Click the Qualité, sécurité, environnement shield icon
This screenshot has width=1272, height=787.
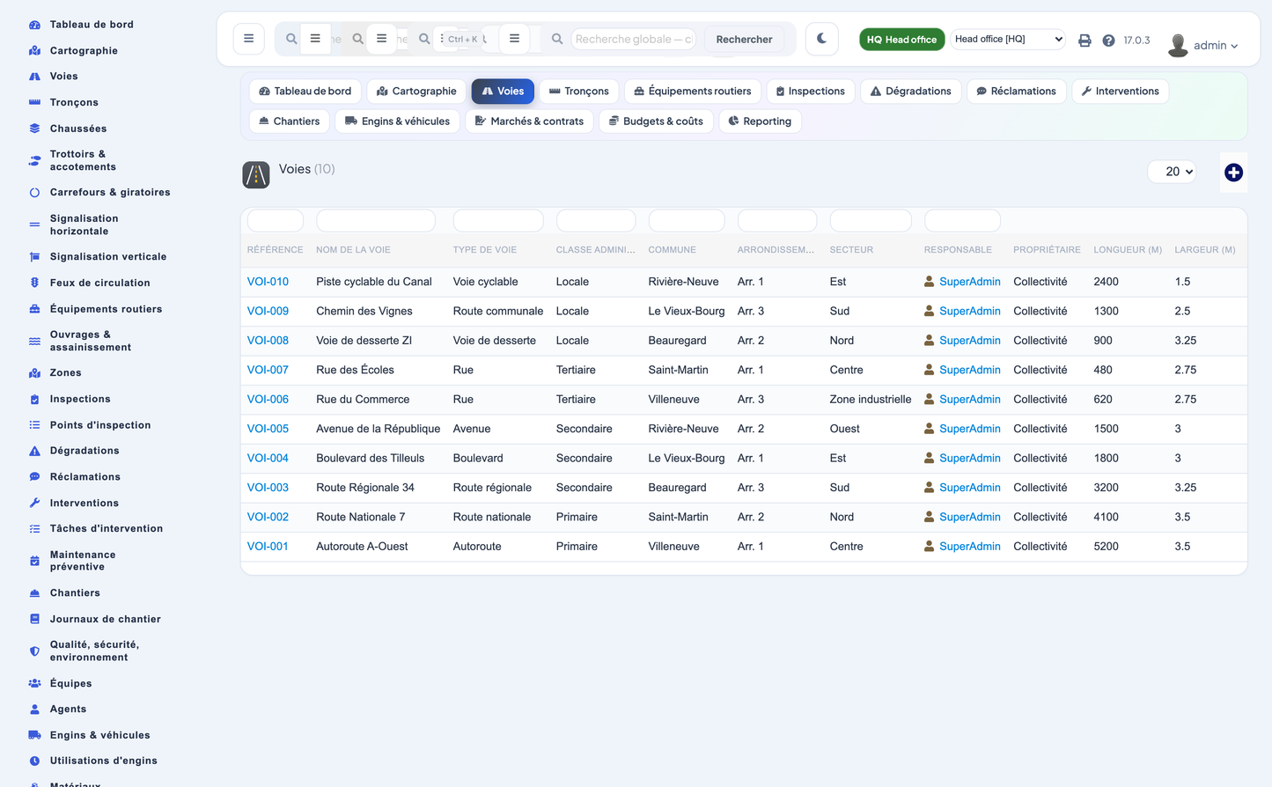[34, 651]
